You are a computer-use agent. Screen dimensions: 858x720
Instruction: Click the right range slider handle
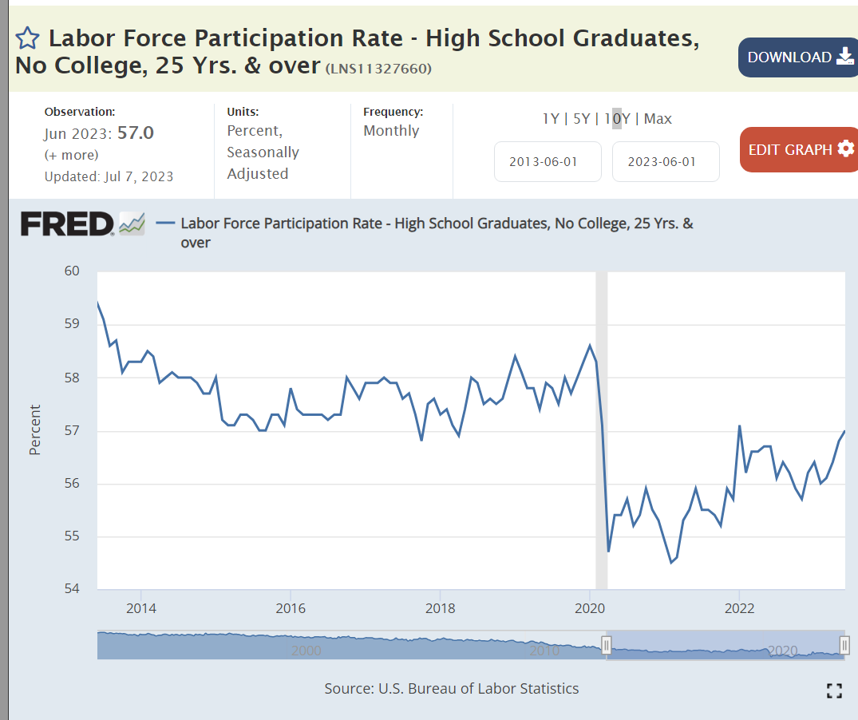coord(844,645)
